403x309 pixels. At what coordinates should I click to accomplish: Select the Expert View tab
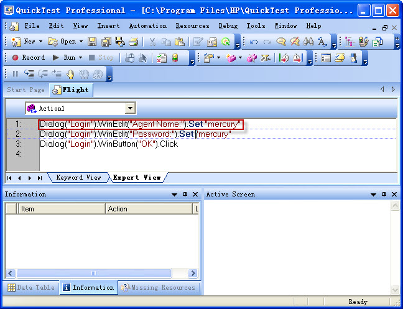137,177
